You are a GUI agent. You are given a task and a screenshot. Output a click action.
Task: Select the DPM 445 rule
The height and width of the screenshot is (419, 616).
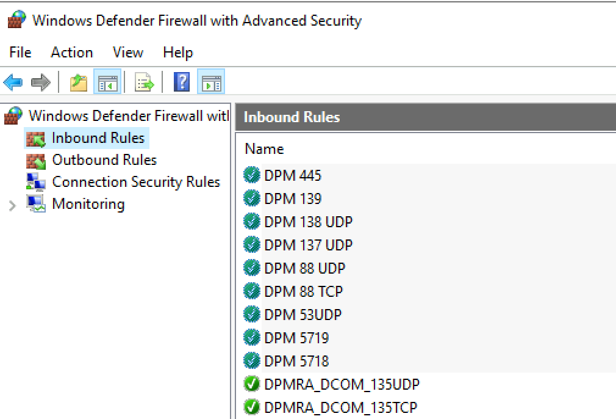(293, 175)
